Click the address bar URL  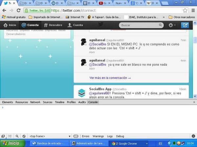tap(73, 10)
